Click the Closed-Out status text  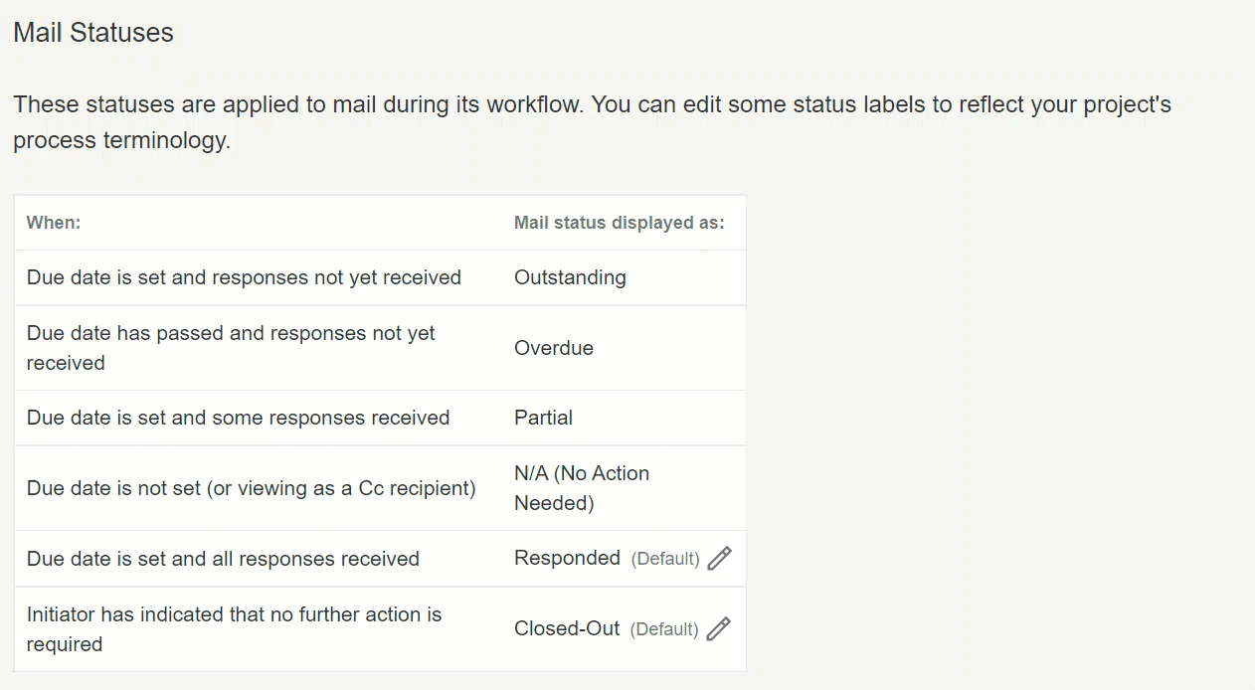click(567, 629)
